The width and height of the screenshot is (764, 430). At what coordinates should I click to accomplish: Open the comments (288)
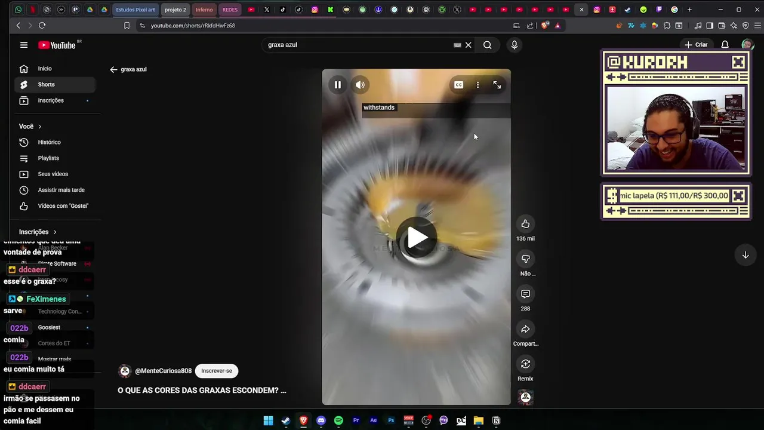pyautogui.click(x=525, y=294)
